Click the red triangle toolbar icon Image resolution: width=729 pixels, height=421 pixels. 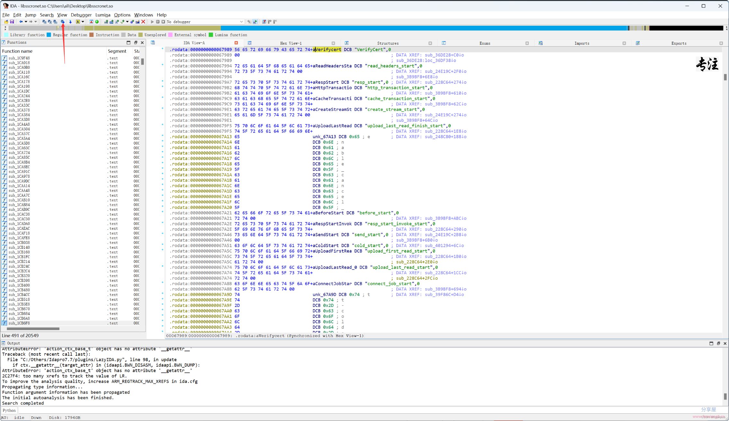[91, 22]
